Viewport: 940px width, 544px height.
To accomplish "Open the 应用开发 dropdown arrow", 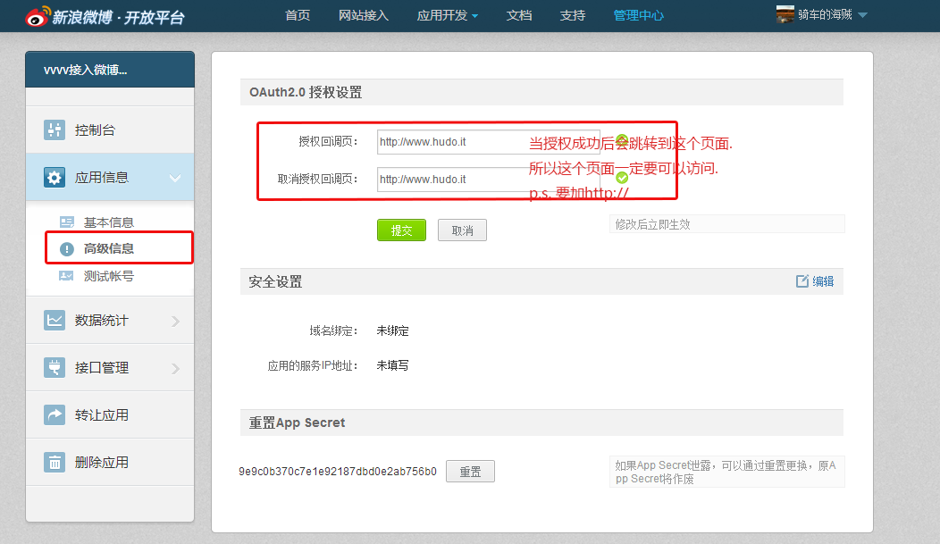I will [x=474, y=16].
